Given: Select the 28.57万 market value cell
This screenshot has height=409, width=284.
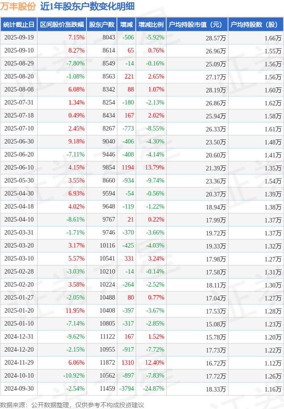Looking at the screenshot, I should pos(215,38).
